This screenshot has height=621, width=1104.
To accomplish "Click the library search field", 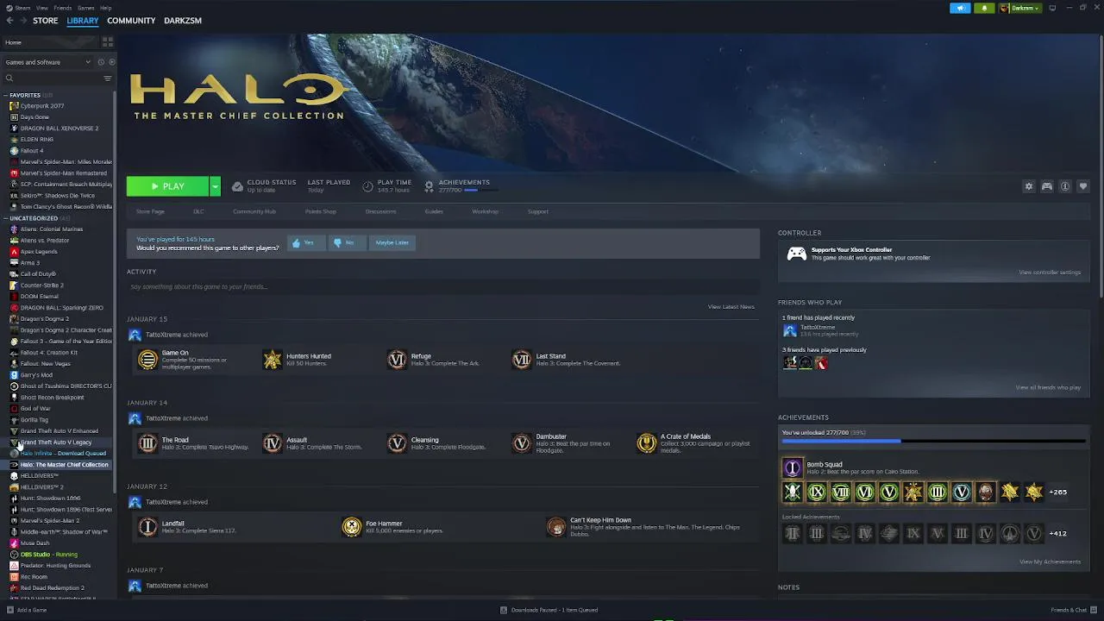I will coord(52,78).
